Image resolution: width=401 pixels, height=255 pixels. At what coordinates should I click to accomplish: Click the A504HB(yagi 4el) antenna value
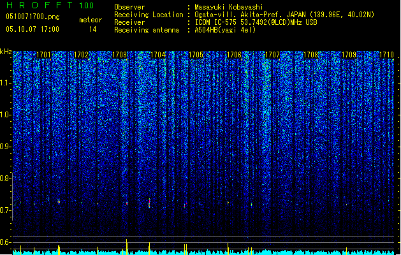tap(225, 30)
